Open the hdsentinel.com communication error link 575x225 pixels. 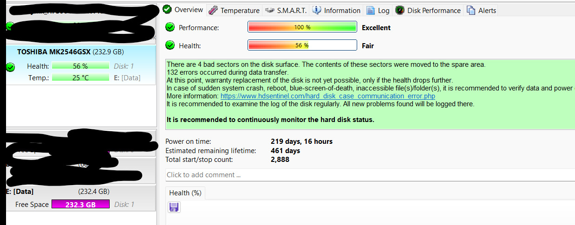[327, 96]
